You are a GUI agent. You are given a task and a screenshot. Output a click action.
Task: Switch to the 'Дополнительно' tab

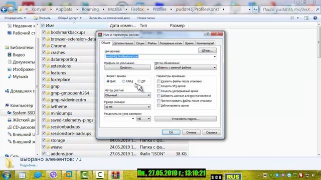123,43
